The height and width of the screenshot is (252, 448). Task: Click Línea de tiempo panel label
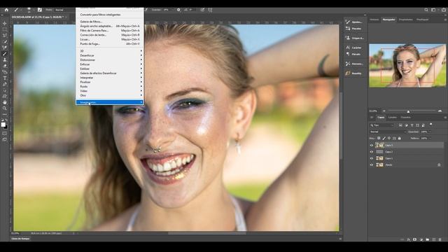click(20, 238)
